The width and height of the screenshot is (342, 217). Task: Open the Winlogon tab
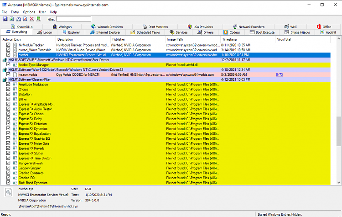[62, 26]
